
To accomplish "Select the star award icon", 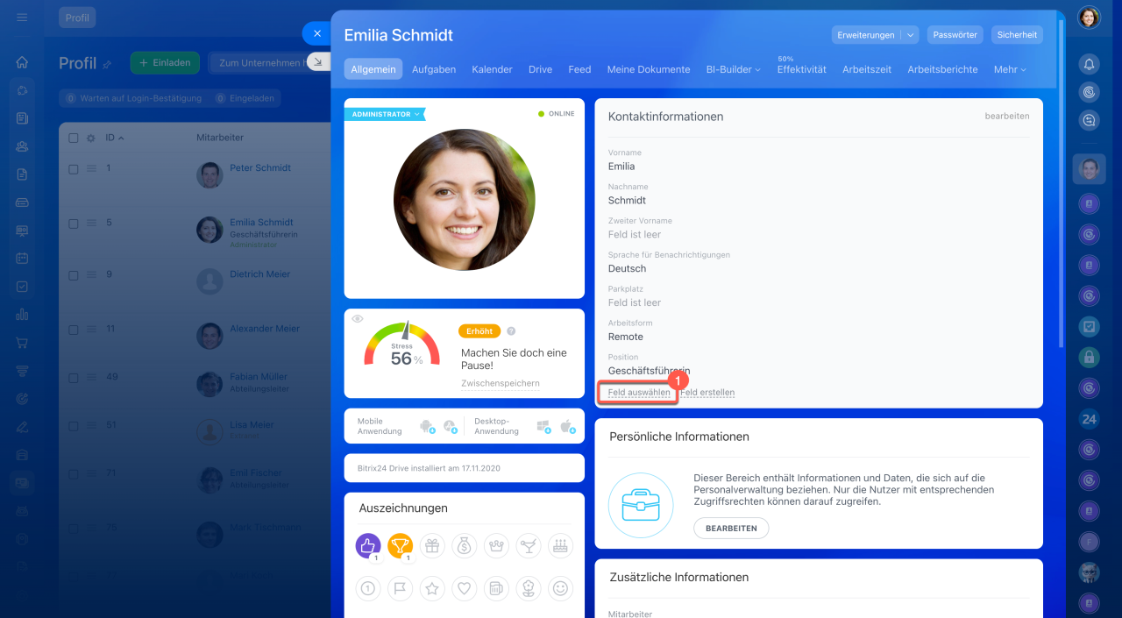I will click(x=432, y=589).
